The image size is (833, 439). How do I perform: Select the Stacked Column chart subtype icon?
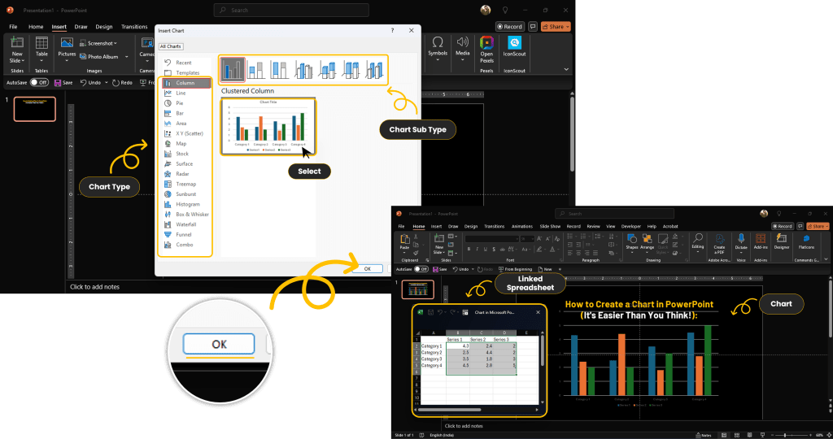click(x=255, y=69)
